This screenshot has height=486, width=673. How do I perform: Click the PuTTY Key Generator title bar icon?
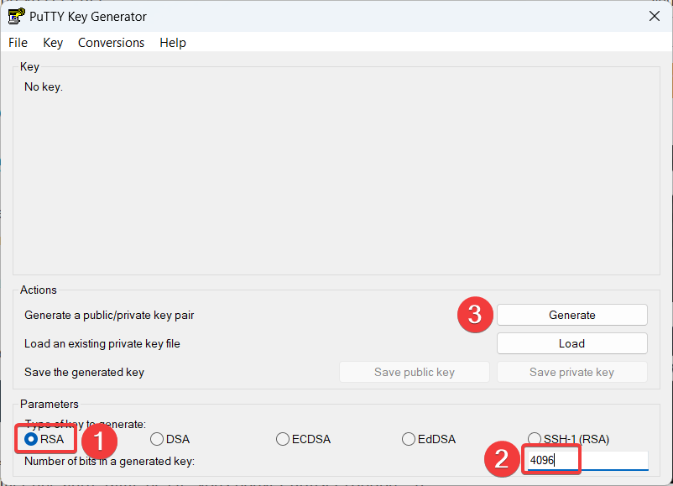16,16
